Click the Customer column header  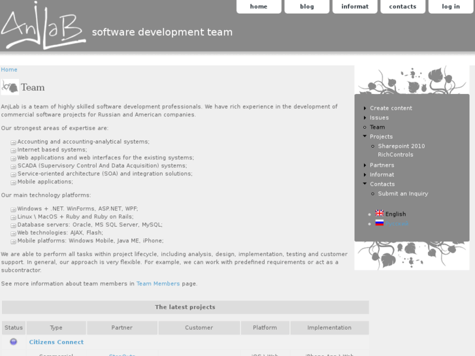tap(199, 327)
